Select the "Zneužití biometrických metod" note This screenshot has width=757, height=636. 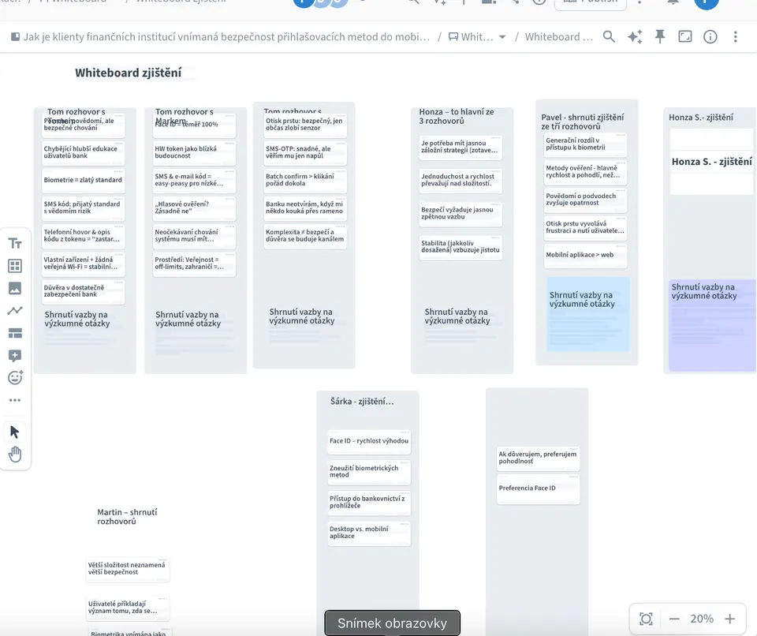(369, 472)
